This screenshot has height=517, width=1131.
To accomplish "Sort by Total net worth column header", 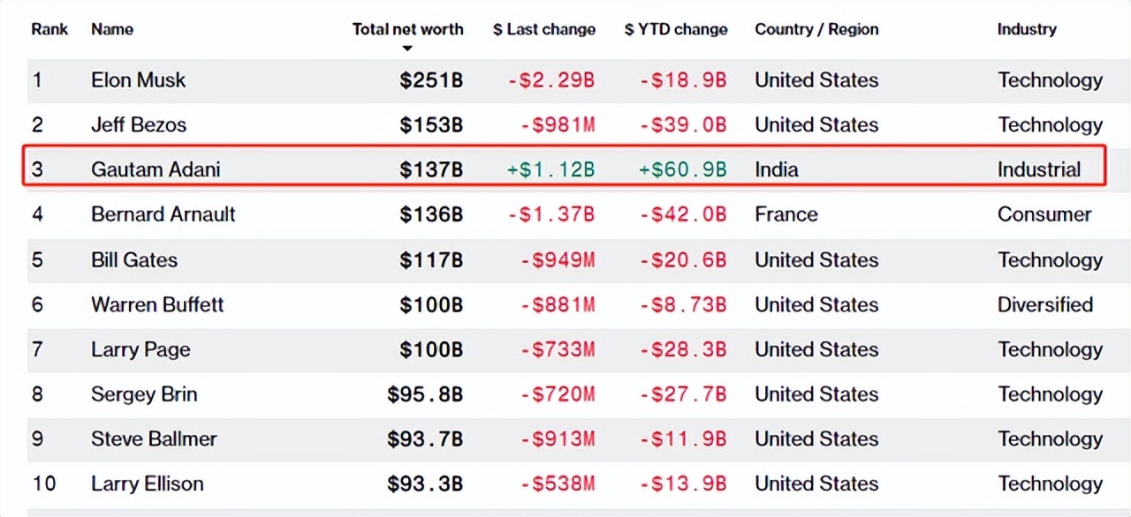I will (x=407, y=29).
